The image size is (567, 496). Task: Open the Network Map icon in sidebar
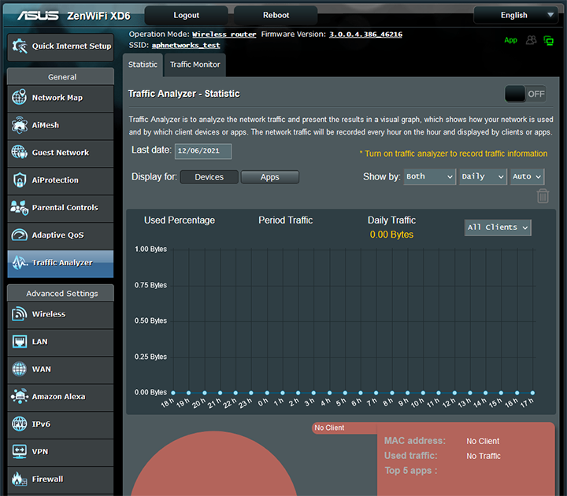(x=20, y=98)
